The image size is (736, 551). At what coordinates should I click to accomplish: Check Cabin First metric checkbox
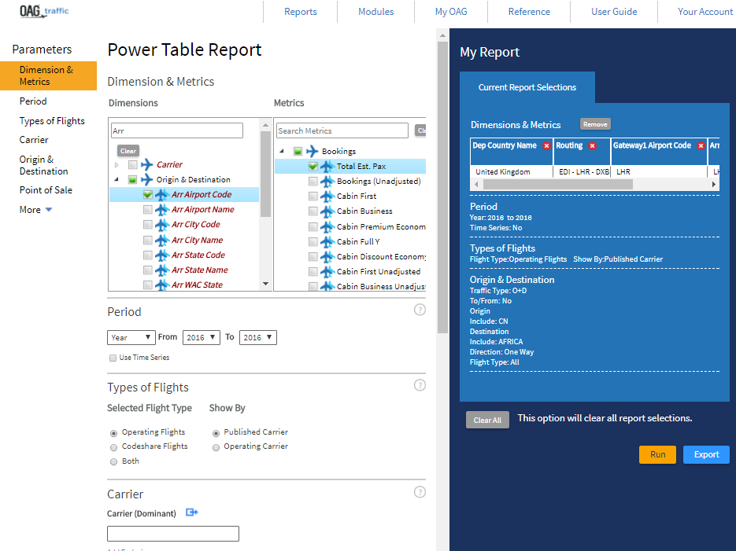tap(313, 196)
